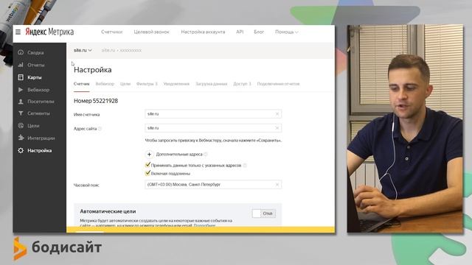Viewport: 472px width, 265px height.
Task: Open Целевой звонок in top navigation
Action: pos(152,32)
